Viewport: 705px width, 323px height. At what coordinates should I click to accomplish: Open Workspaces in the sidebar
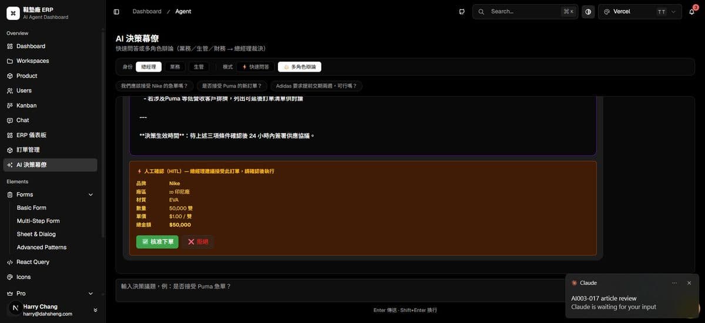(x=51, y=61)
